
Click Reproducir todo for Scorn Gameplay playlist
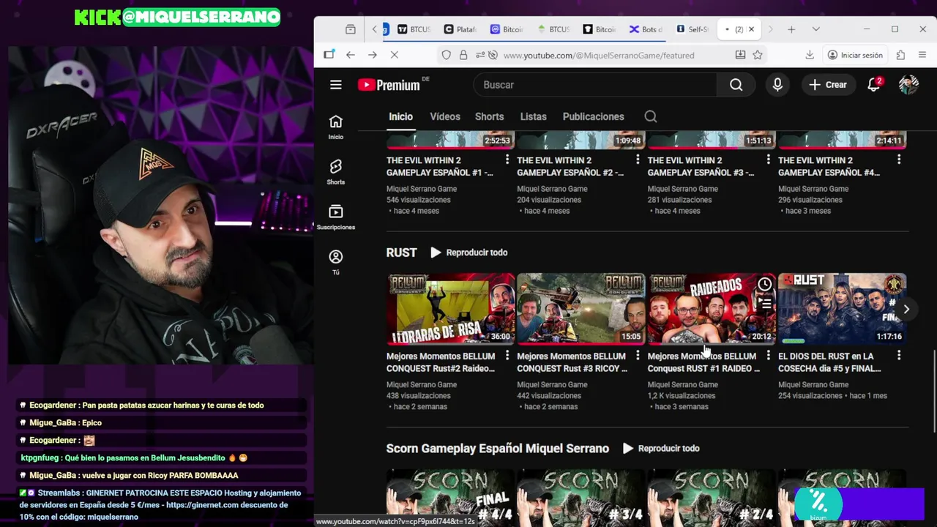[660, 448]
